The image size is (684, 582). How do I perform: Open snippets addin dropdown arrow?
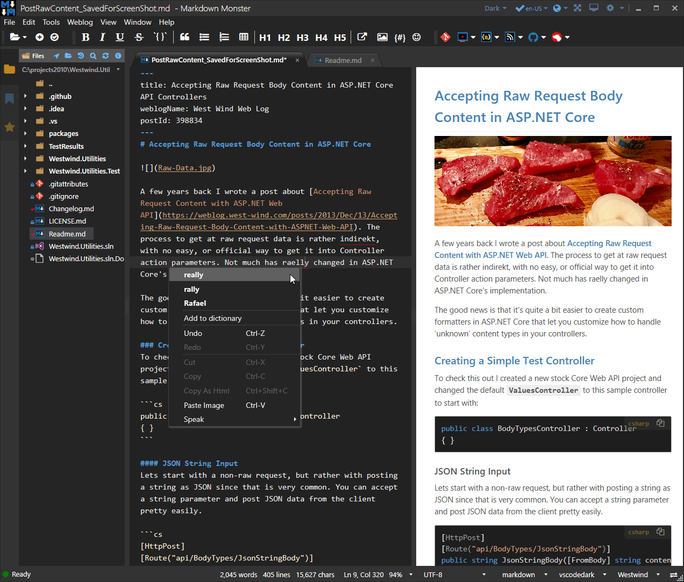[497, 38]
